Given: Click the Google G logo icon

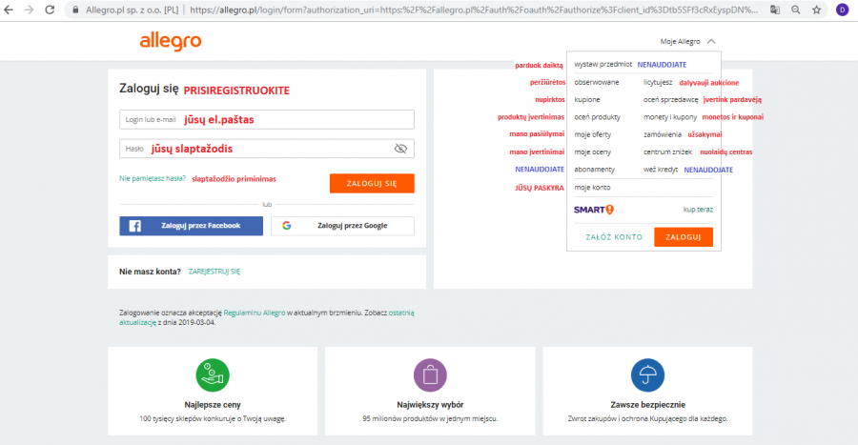Looking at the screenshot, I should (x=287, y=225).
